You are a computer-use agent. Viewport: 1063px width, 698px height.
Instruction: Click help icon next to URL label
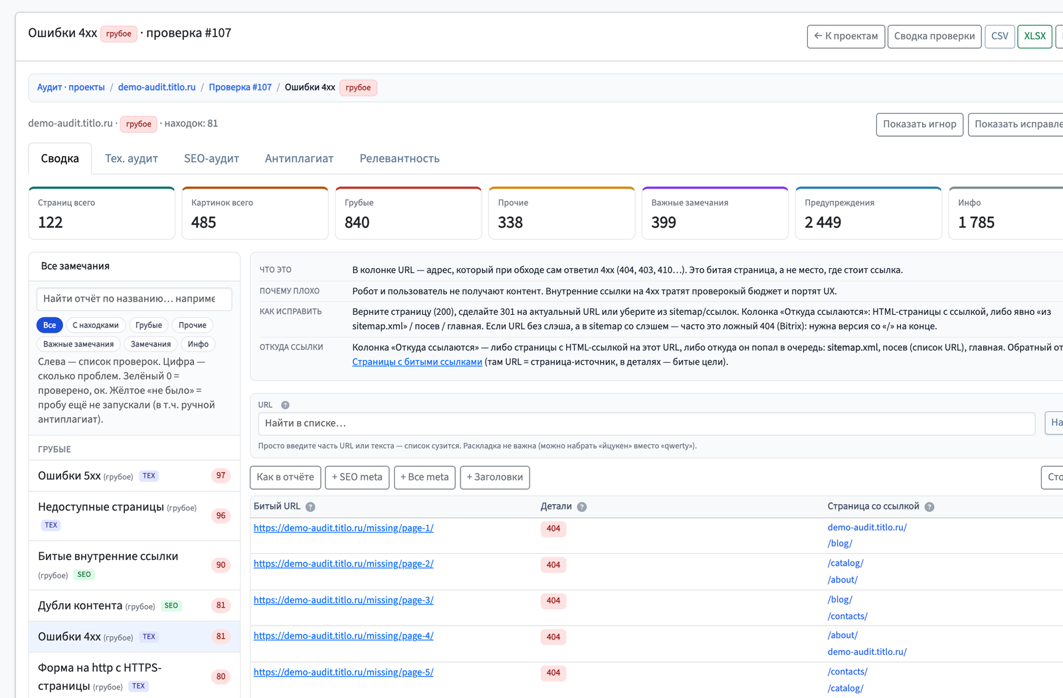[285, 405]
